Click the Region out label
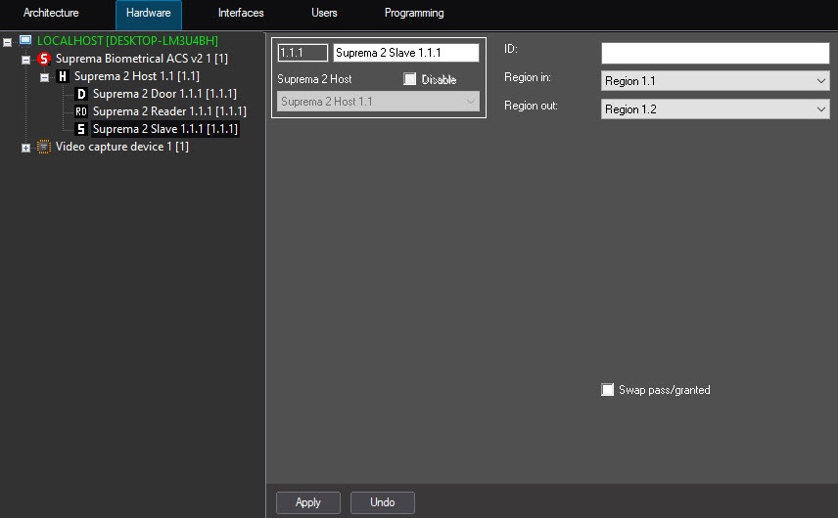 click(531, 106)
